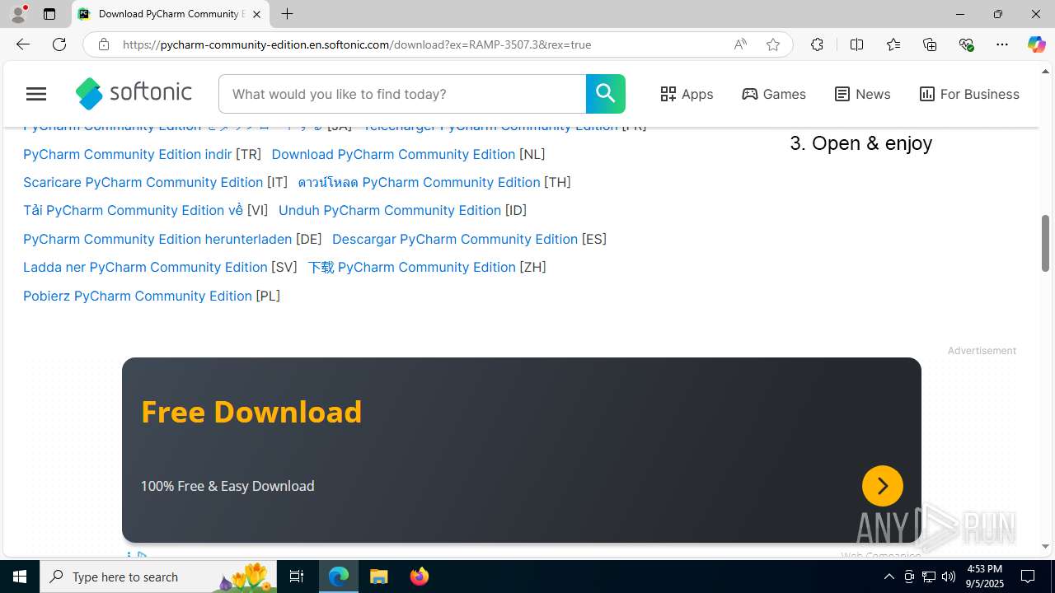Toggle Split screen view
Image resolution: width=1055 pixels, height=593 pixels.
pyautogui.click(x=856, y=44)
